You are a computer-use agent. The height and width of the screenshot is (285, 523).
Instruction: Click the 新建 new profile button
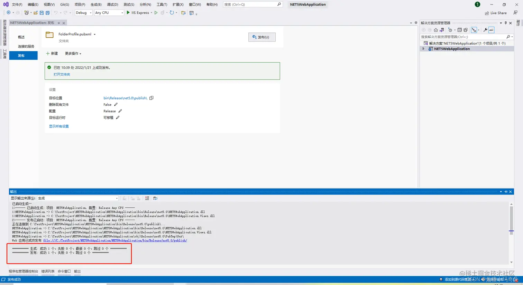click(x=52, y=54)
